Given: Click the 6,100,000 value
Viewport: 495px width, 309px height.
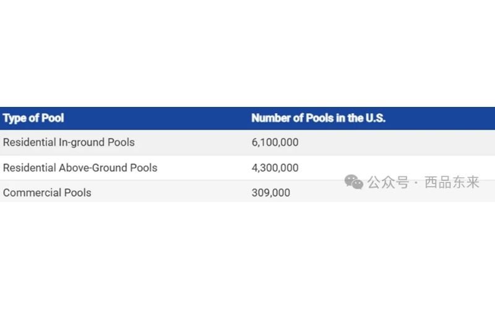Looking at the screenshot, I should pyautogui.click(x=275, y=143).
